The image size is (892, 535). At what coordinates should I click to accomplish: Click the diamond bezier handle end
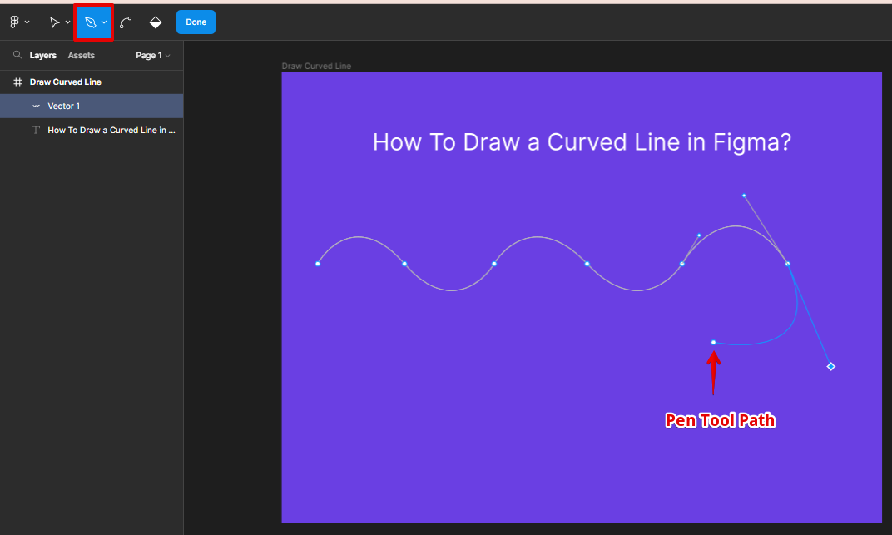tap(830, 366)
